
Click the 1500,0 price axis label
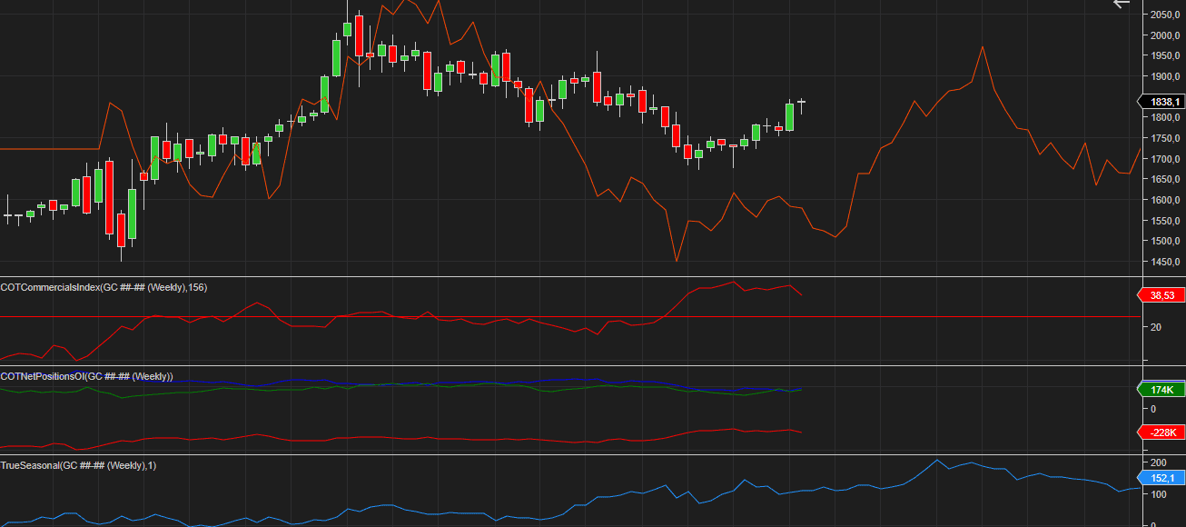(1164, 241)
